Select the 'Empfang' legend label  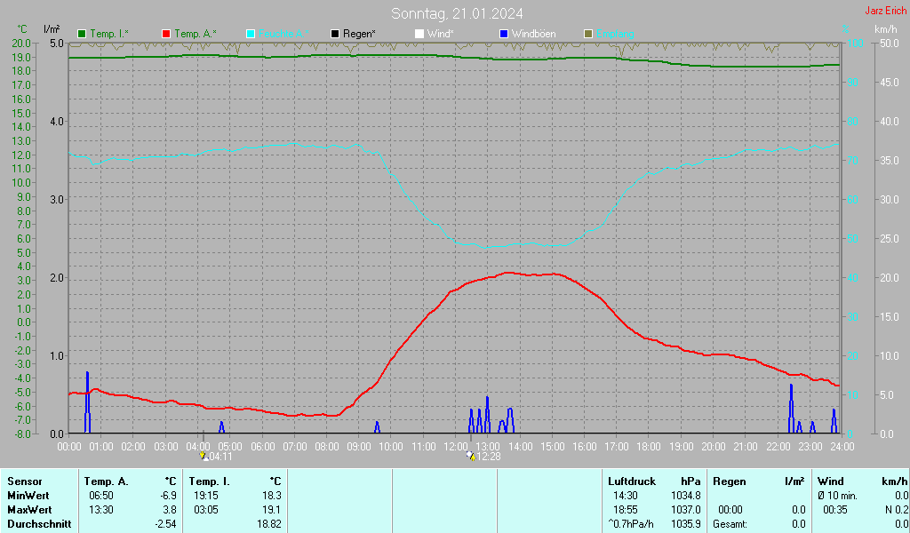tap(615, 34)
